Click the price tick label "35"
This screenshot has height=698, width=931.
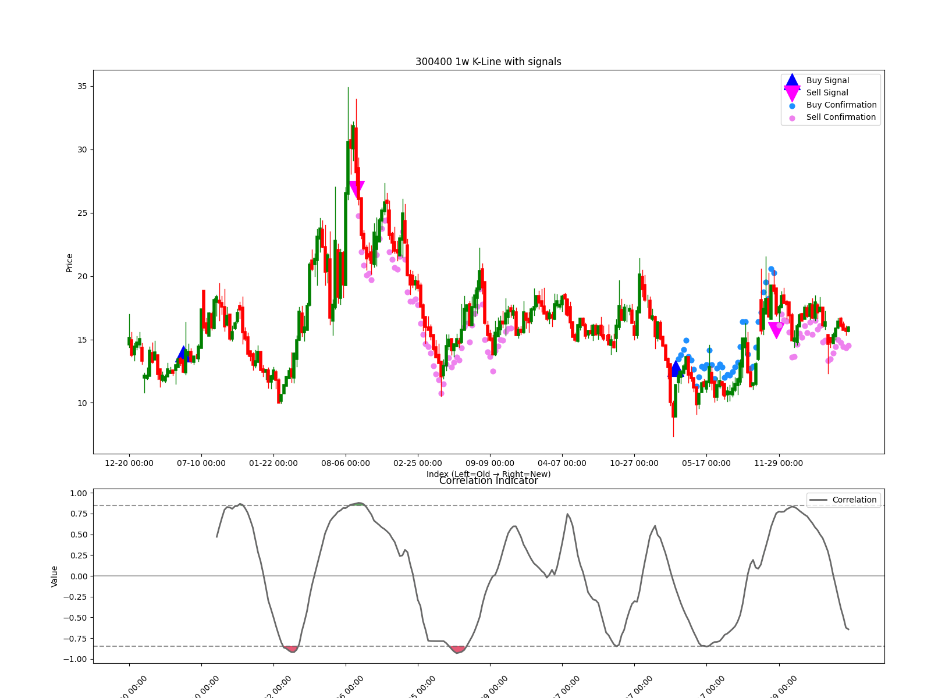81,87
